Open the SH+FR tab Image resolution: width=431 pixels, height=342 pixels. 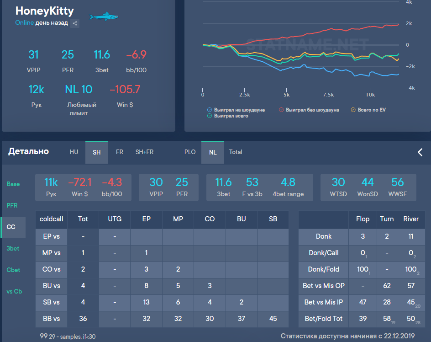[144, 152]
